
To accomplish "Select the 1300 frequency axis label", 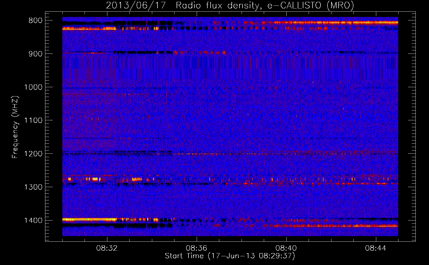I will pyautogui.click(x=33, y=187).
